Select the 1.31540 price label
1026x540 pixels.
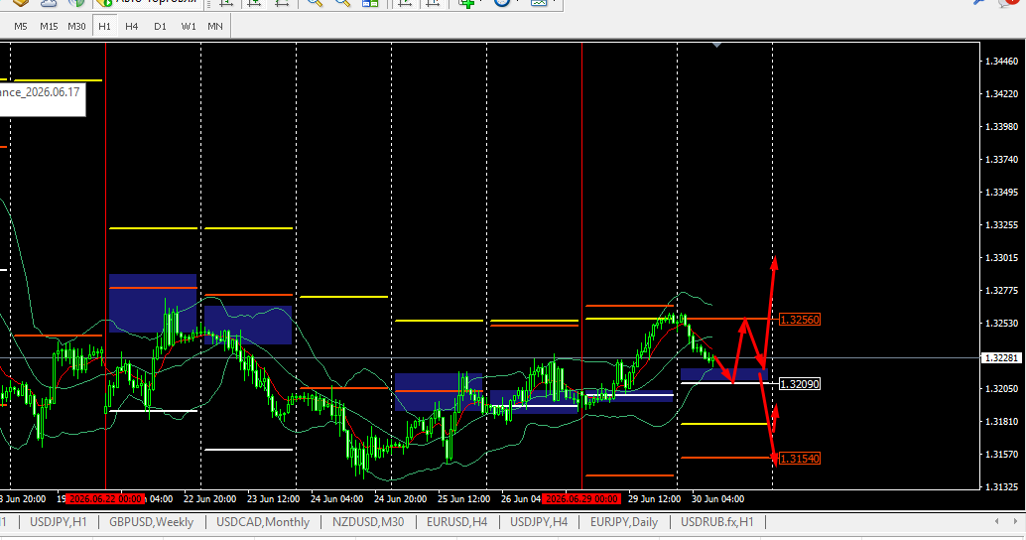(800, 459)
